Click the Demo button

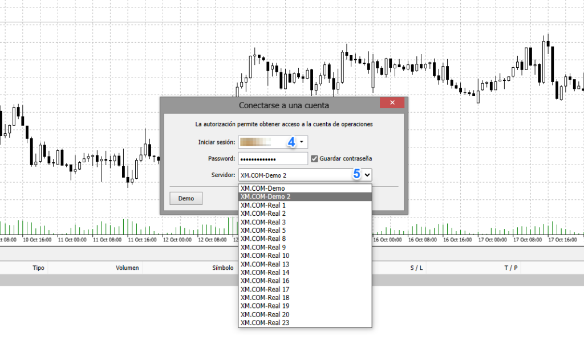click(186, 199)
